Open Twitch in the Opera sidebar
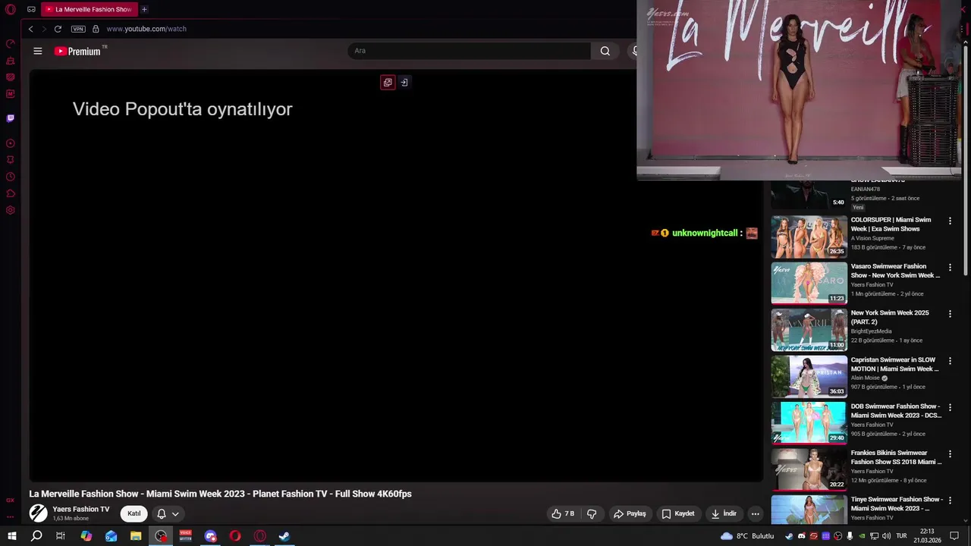Image resolution: width=971 pixels, height=546 pixels. point(11,118)
